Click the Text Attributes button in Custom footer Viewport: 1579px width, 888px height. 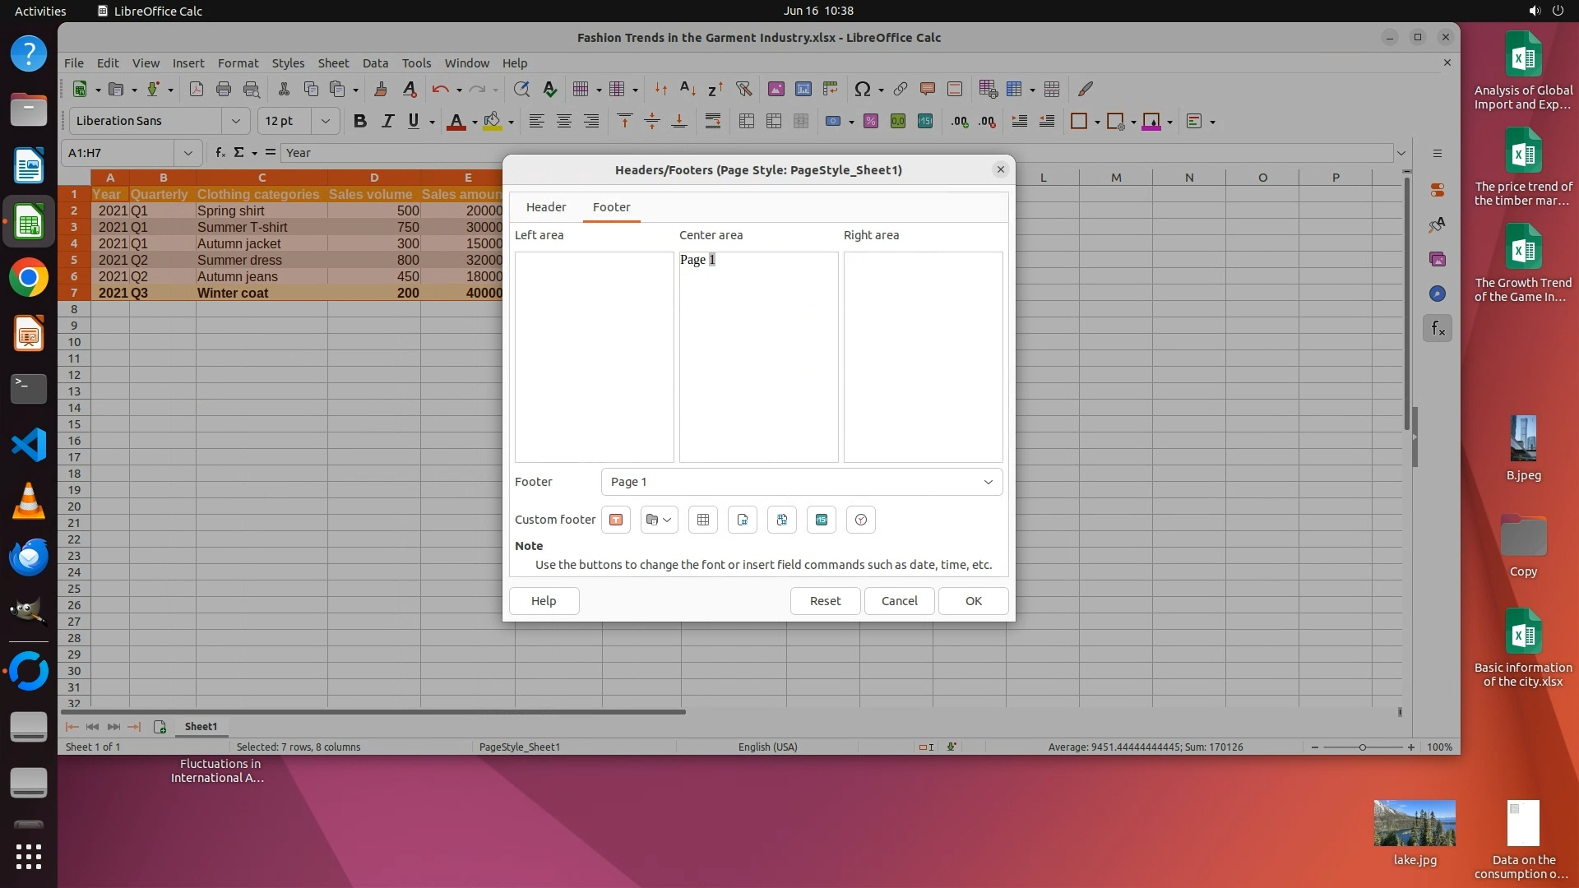(615, 520)
